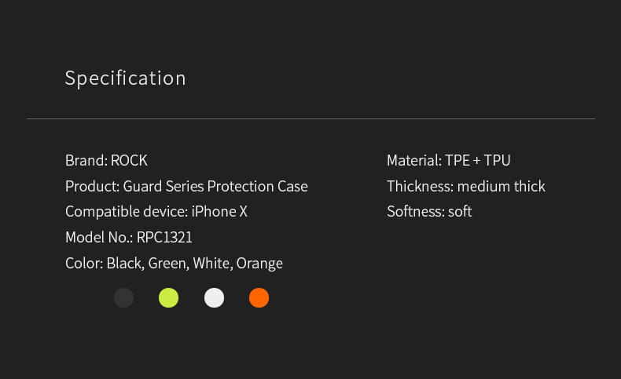The height and width of the screenshot is (379, 621).
Task: Click Material: TPE + TPU text
Action: pos(449,160)
